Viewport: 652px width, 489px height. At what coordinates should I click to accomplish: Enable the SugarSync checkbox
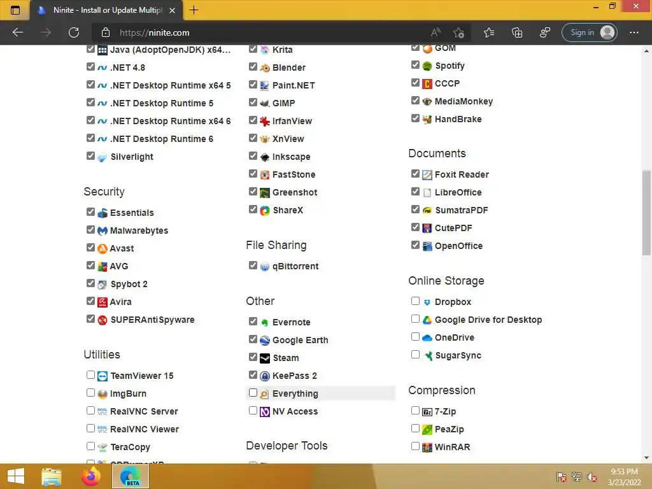coord(415,354)
